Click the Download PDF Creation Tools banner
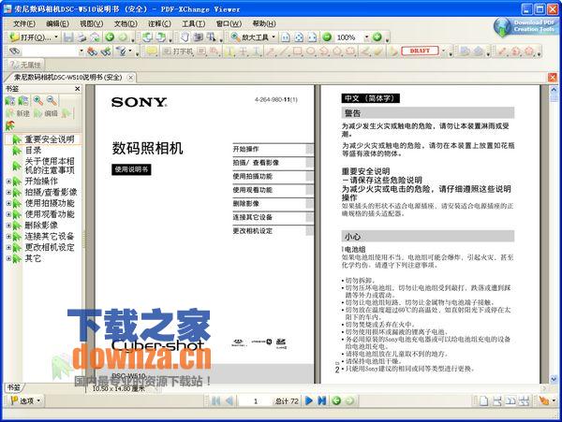 [525, 26]
